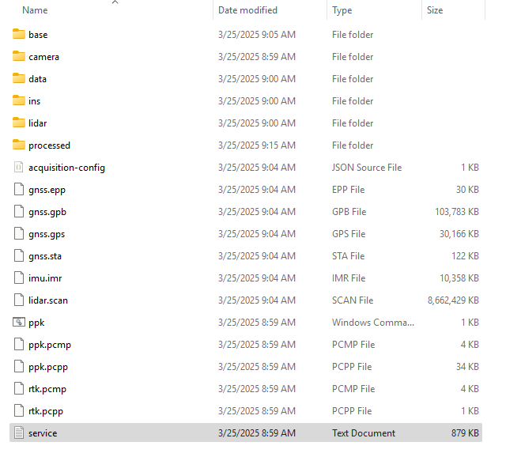Click the 'SCAN File' type cell
This screenshot has width=521, height=457.
click(353, 300)
